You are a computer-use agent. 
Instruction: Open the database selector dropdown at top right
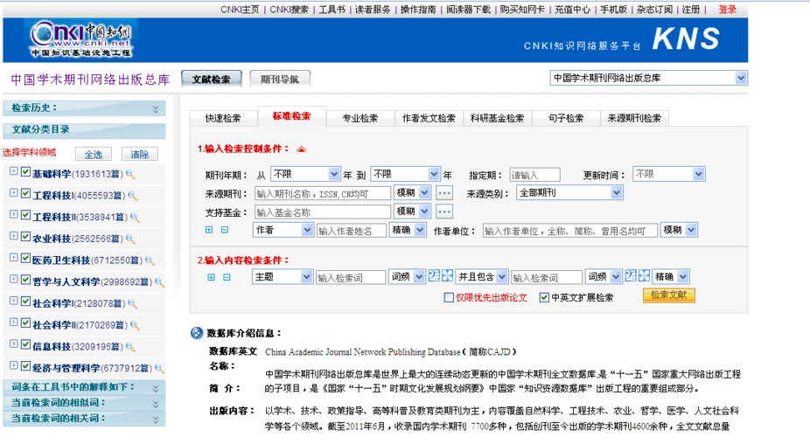[x=649, y=78]
